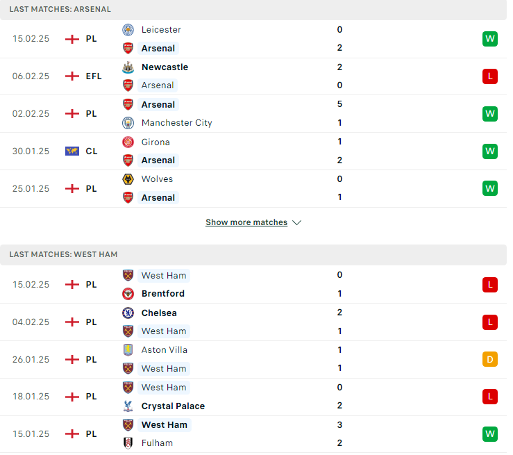Click the Newcastle club crest icon
Screen dimensions: 513x455
(x=129, y=68)
